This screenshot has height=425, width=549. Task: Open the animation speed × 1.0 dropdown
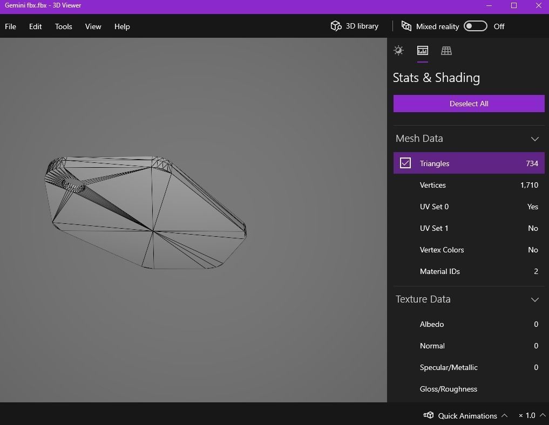click(x=532, y=415)
